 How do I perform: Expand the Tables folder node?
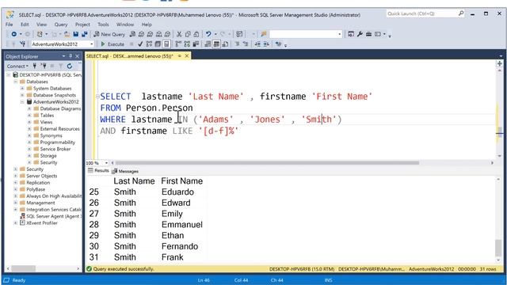pyautogui.click(x=29, y=116)
